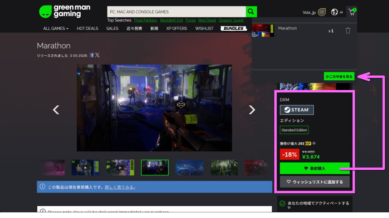The height and width of the screenshot is (218, 389).
Task: Go to the previous screenshot with left arrow
Action: click(x=56, y=109)
